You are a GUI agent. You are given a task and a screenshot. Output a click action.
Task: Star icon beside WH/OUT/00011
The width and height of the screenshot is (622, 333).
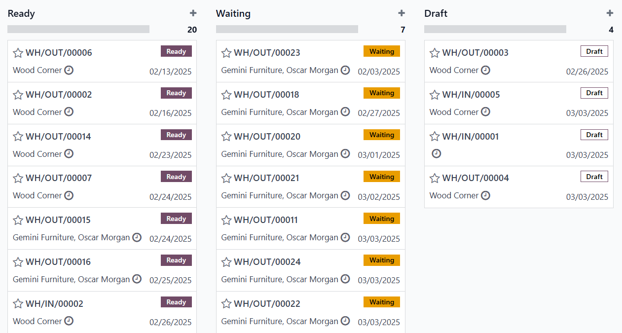pyautogui.click(x=226, y=220)
